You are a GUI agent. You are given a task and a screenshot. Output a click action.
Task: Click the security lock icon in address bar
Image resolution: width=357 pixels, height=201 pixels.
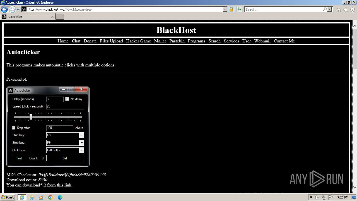pos(231,9)
